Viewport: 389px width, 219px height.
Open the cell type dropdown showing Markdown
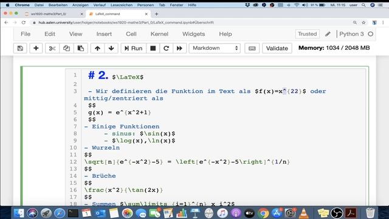[215, 48]
